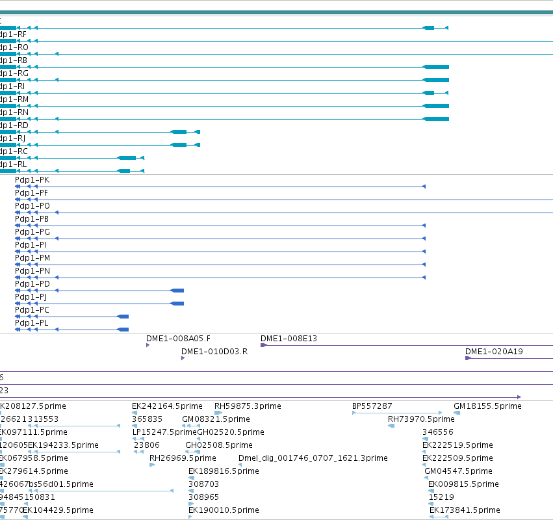553x520 pixels.
Task: Select the Pdp1-PG protein label
Action: point(32,232)
